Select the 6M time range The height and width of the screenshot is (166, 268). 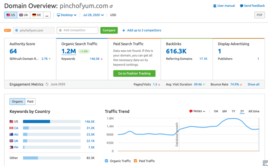[x=224, y=111]
